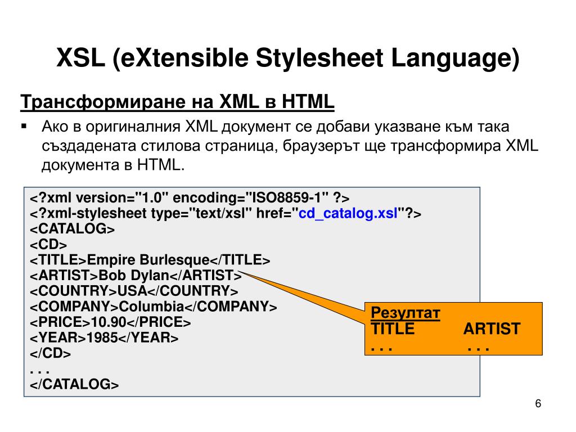This screenshot has height=432, width=576.
Task: Click the TITLE column header in callout
Action: tap(393, 329)
